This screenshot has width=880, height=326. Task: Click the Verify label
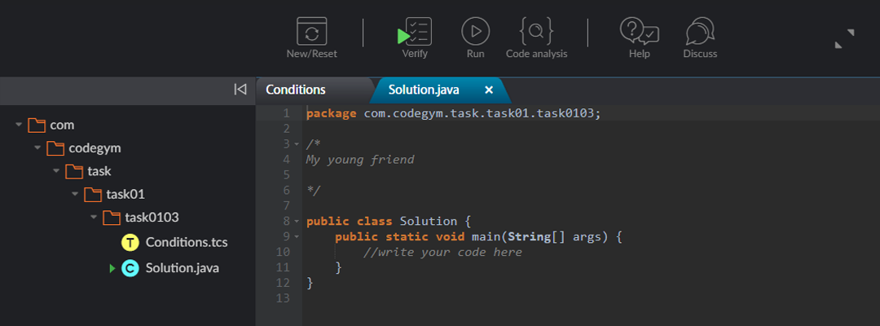pos(415,54)
